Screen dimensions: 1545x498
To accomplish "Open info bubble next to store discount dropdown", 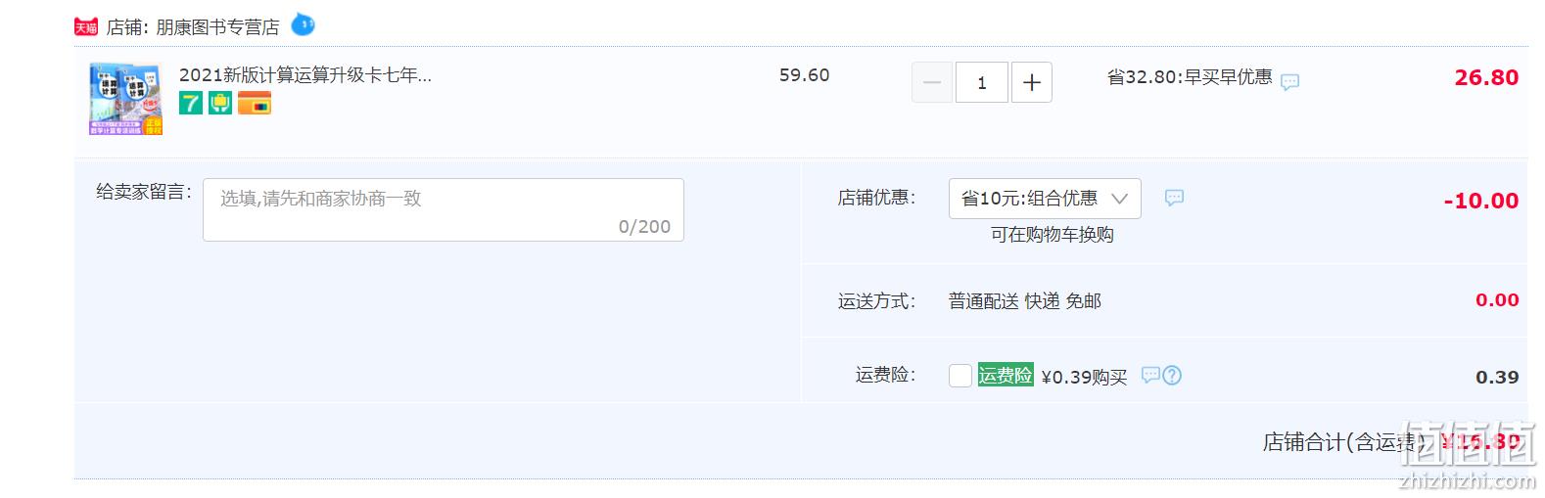I will point(1174,198).
